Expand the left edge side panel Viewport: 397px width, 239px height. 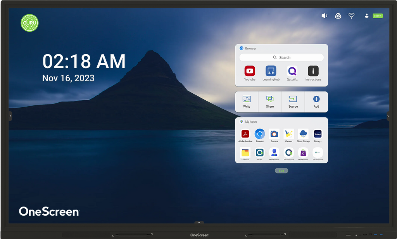[10, 115]
